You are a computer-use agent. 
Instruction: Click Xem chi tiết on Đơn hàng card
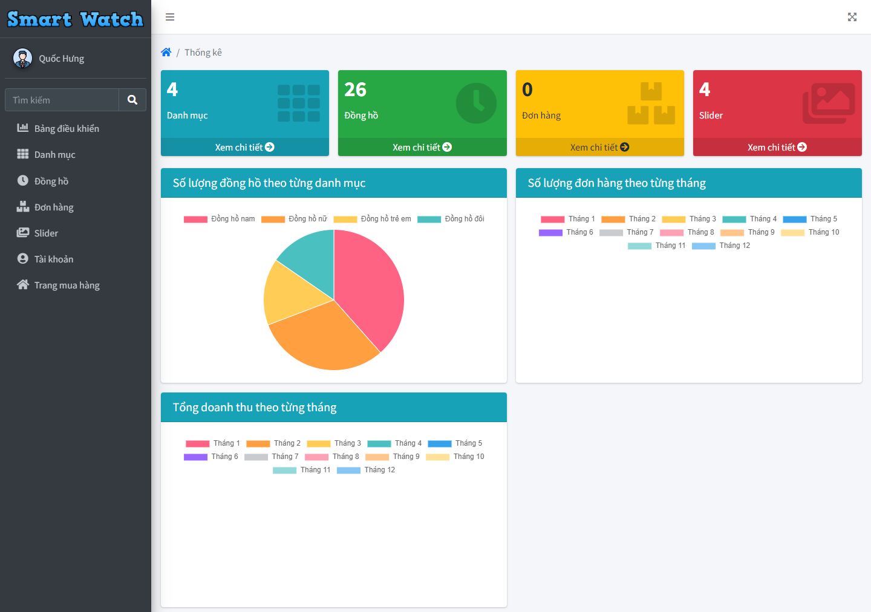[599, 147]
